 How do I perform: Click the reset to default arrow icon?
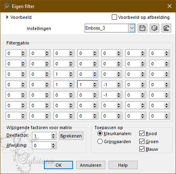pos(166,28)
